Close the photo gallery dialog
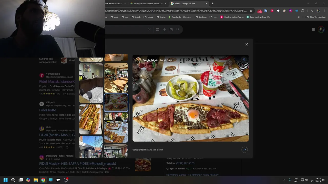This screenshot has width=328, height=184. [x=247, y=44]
